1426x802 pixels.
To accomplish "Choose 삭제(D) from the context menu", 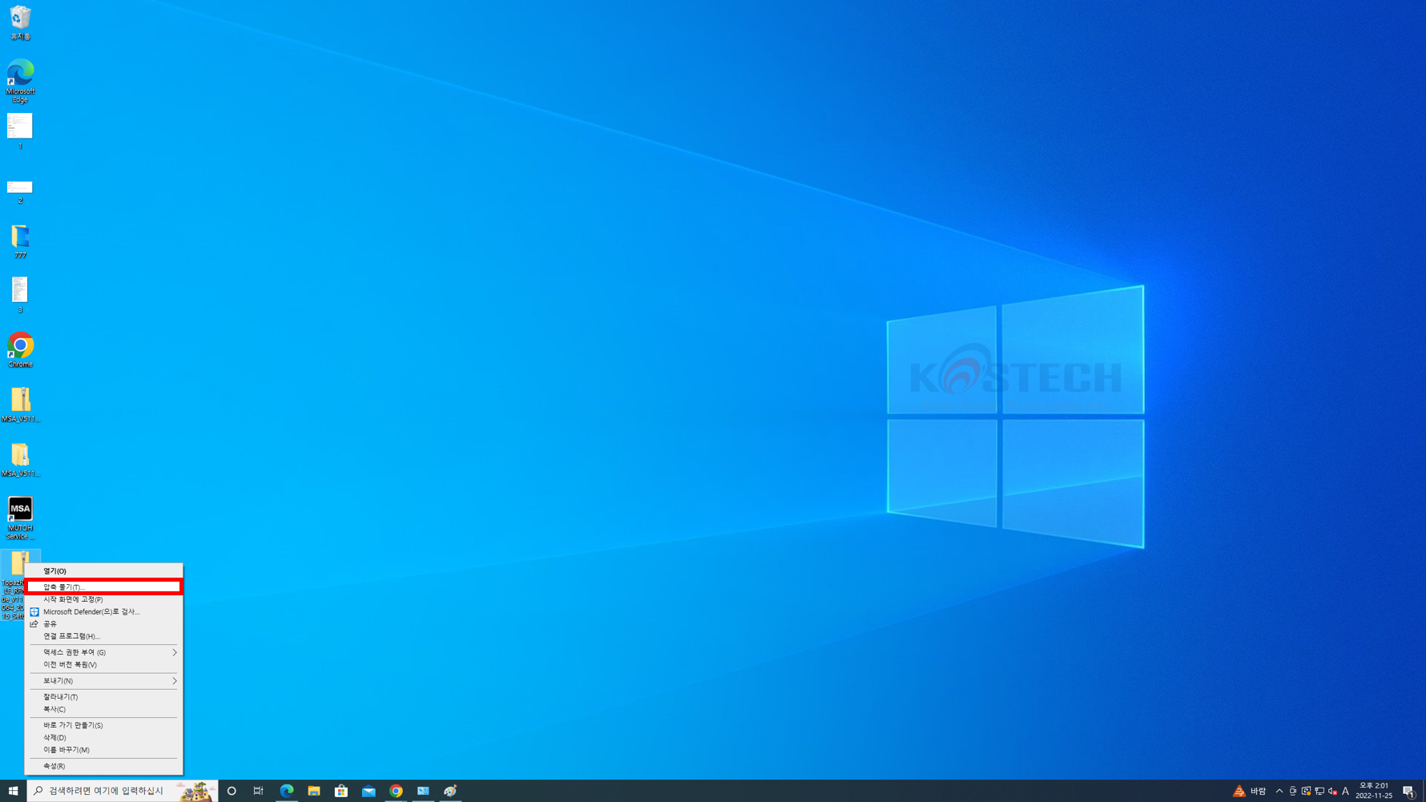I will click(x=103, y=738).
